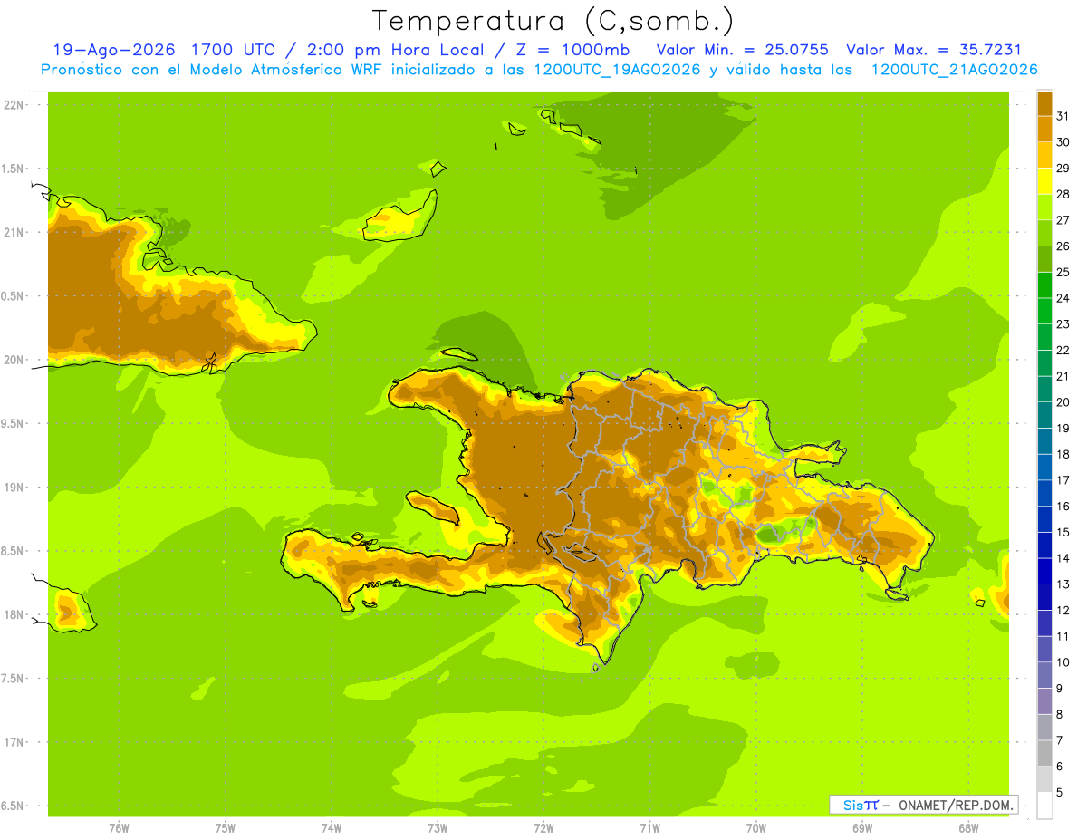Click the 68W longitude axis label

click(968, 827)
